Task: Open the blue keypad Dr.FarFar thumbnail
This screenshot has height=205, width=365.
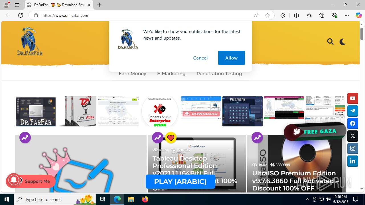Action: click(242, 111)
